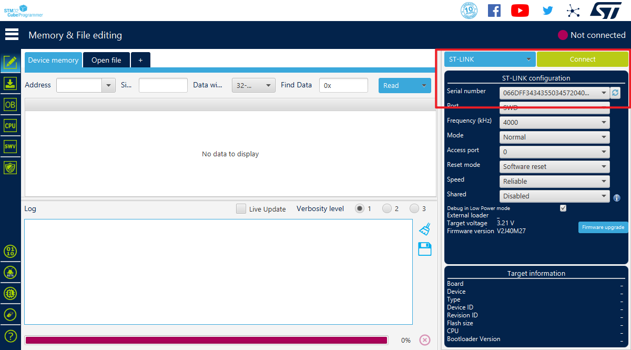This screenshot has width=631, height=350.
Task: Set verbosity level to 2
Action: tap(387, 209)
